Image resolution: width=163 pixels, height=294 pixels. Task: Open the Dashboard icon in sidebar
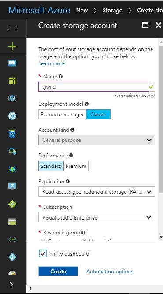click(x=12, y=63)
